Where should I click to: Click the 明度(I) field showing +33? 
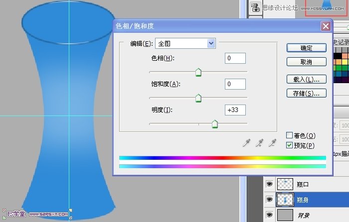coord(235,110)
